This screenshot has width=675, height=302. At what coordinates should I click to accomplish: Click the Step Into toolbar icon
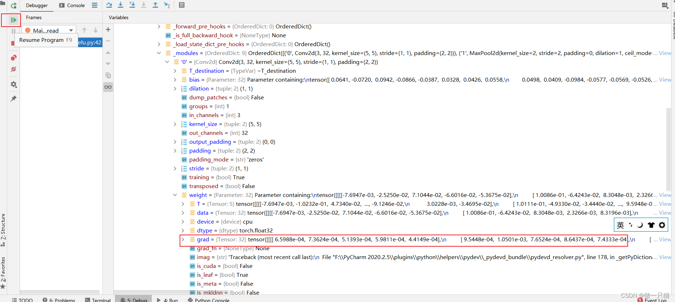tap(121, 5)
